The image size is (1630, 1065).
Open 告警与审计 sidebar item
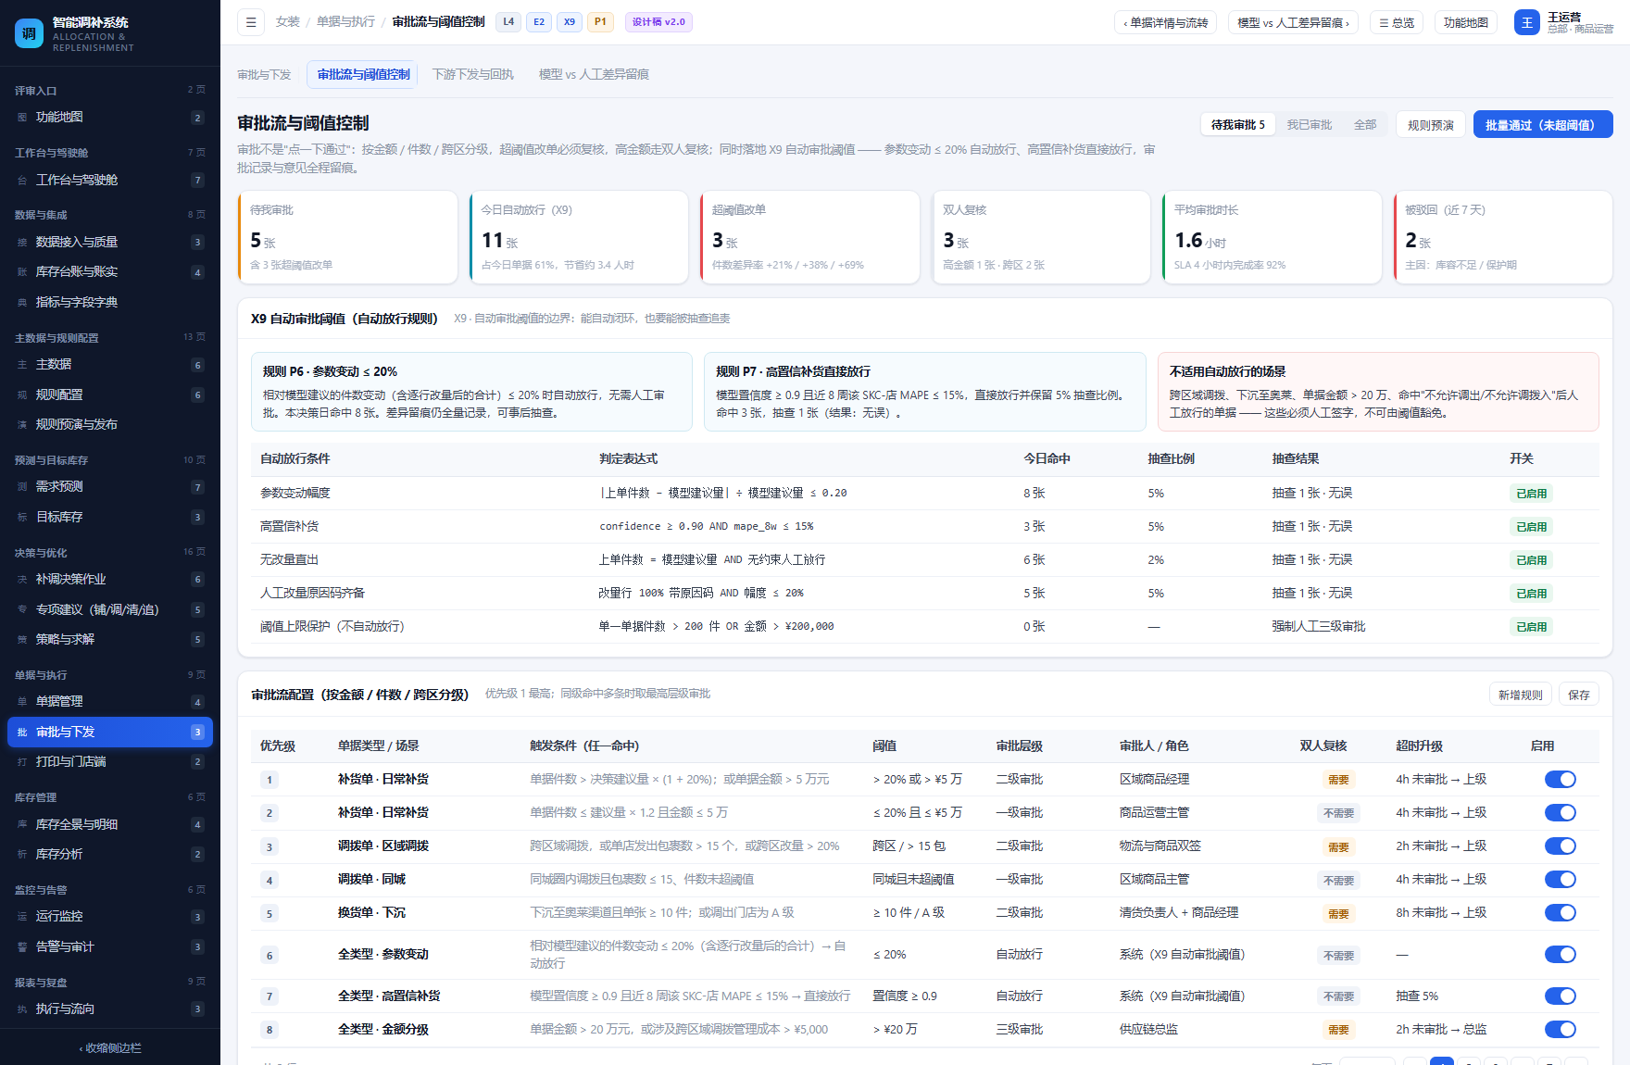point(110,946)
